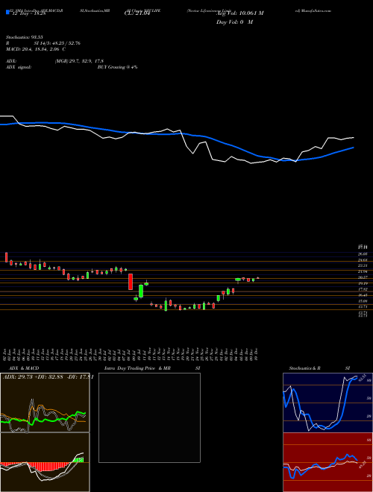Click the blue 12-day SMA legend square

[x=7, y=12]
